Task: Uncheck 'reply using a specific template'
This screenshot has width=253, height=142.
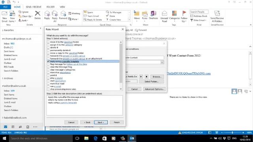Action: (x=48, y=62)
